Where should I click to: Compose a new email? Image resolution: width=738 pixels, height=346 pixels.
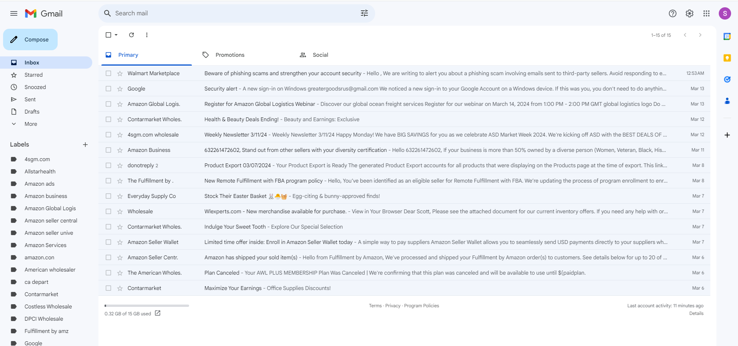point(30,40)
